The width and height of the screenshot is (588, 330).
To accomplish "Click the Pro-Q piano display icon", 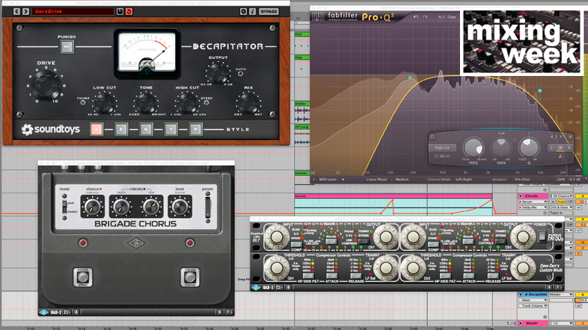I will (x=313, y=173).
